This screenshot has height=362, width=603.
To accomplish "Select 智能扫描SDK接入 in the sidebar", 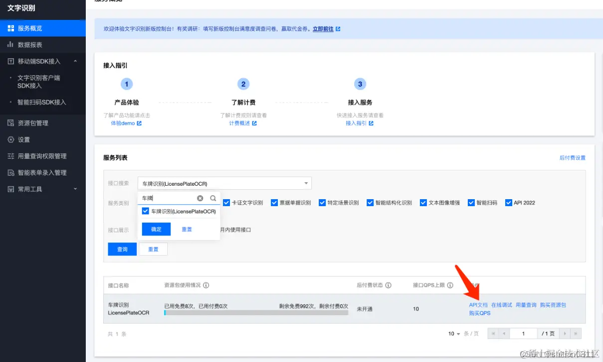I will click(x=42, y=102).
